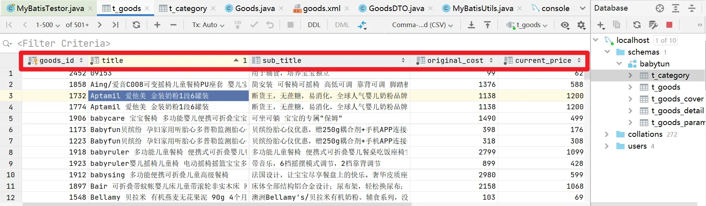This screenshot has height=206, width=706.
Task: Jump to last page of rows
Action: pyautogui.click(x=115, y=25)
